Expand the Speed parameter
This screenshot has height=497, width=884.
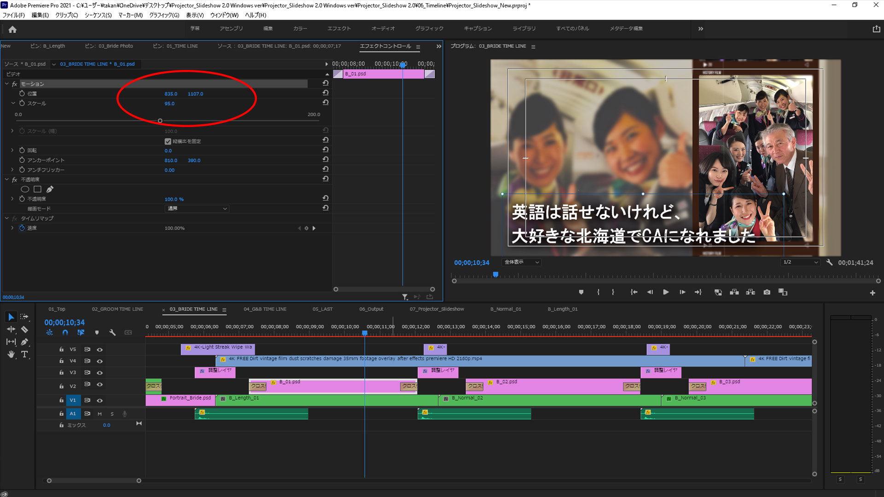pyautogui.click(x=12, y=228)
